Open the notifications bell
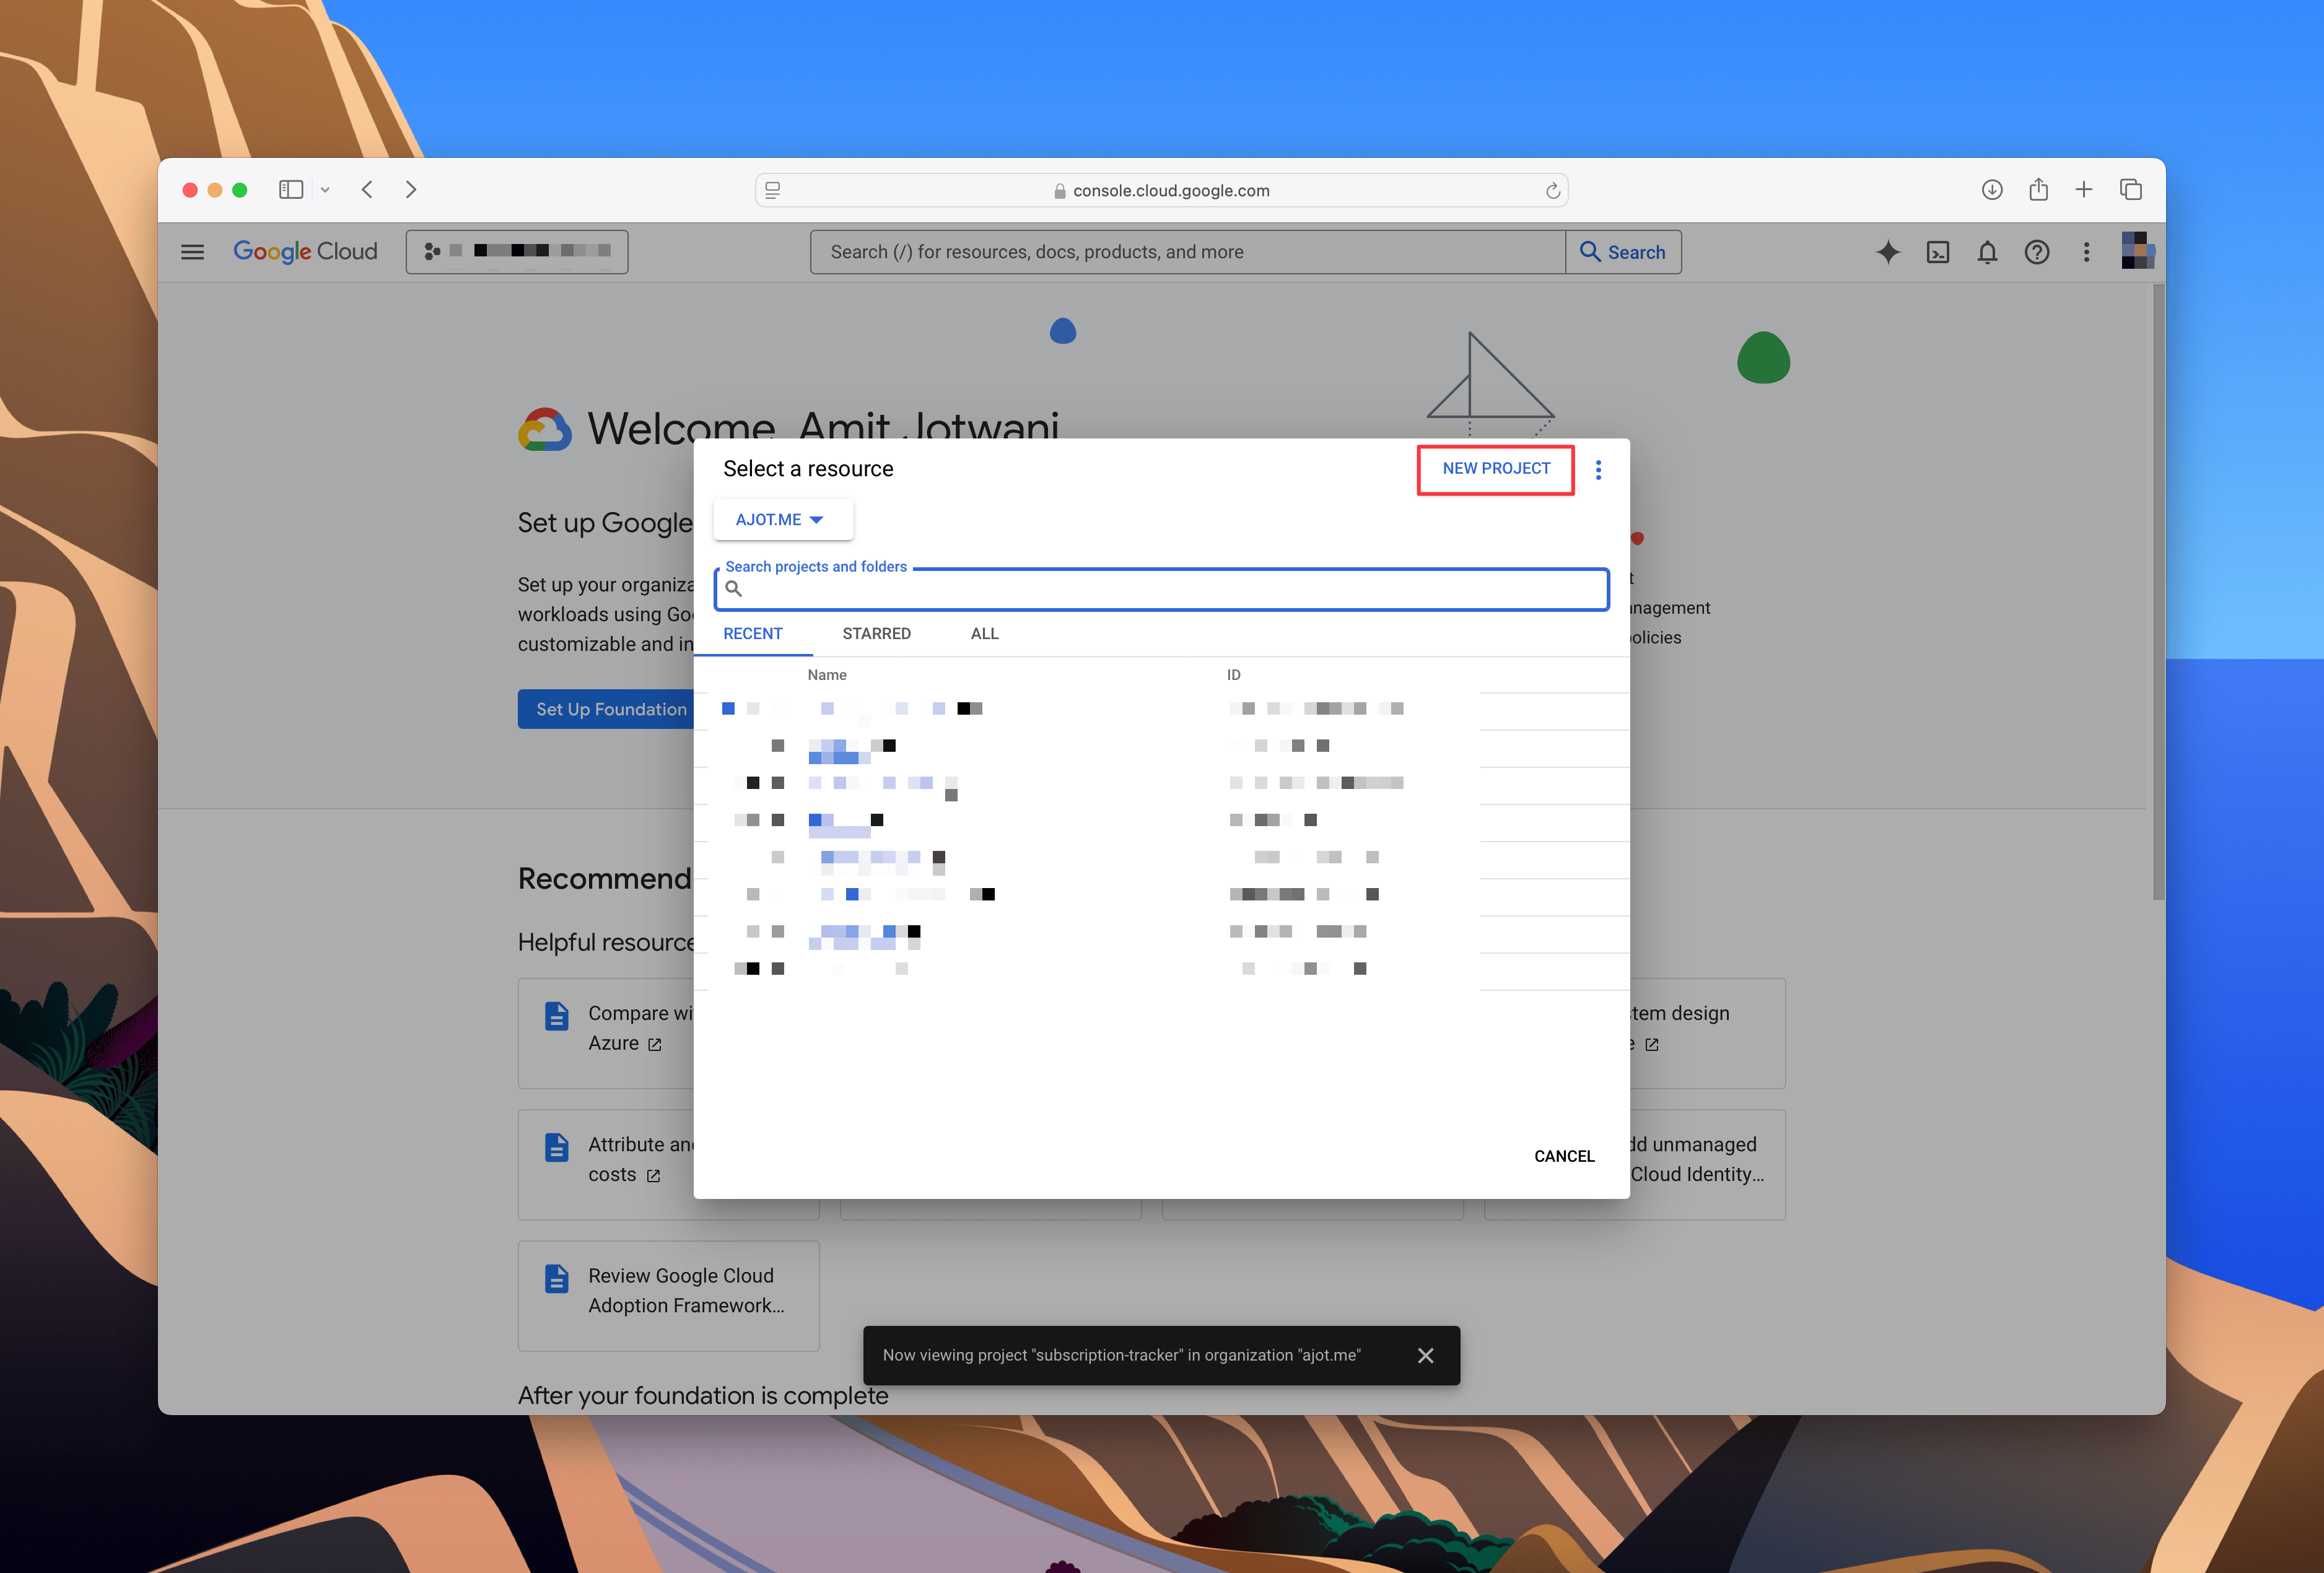Image resolution: width=2324 pixels, height=1573 pixels. pos(1987,252)
